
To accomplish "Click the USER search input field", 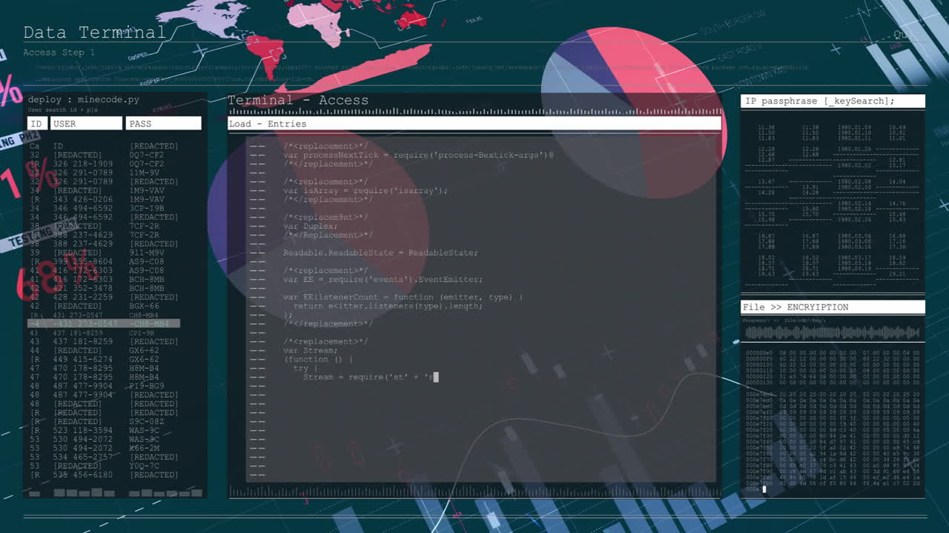I will (86, 123).
